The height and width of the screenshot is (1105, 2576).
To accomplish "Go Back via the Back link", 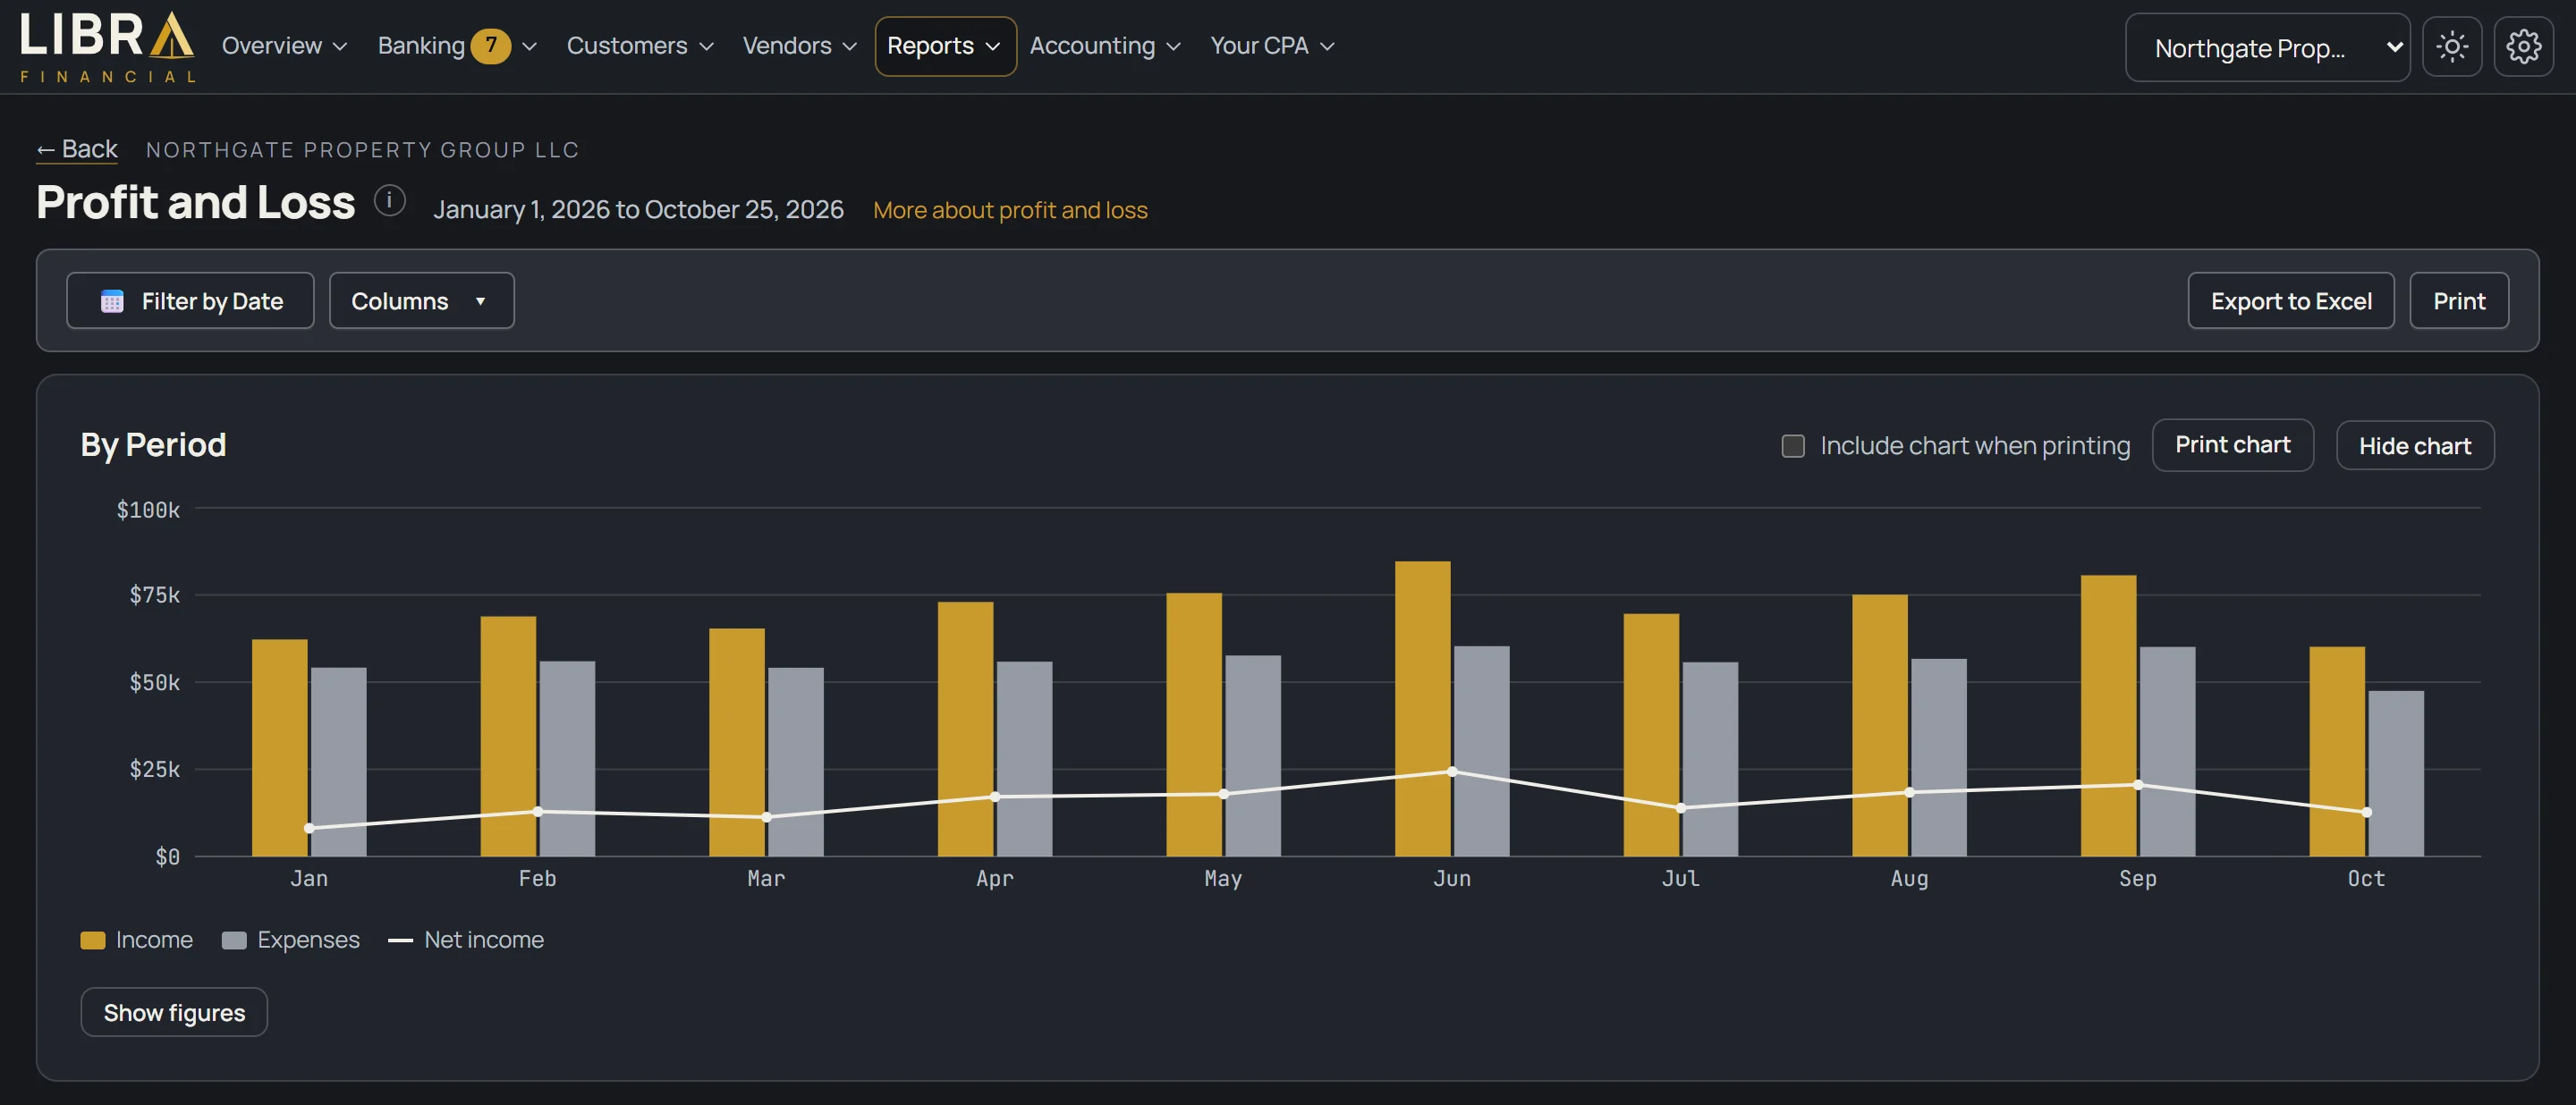I will [x=77, y=149].
